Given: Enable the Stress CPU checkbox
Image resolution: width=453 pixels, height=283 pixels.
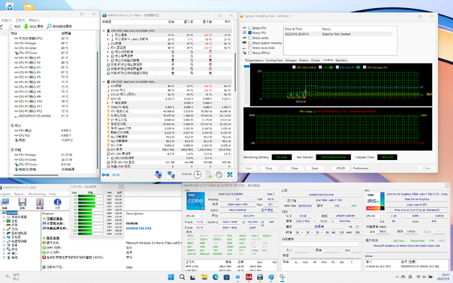Looking at the screenshot, I should (249, 28).
